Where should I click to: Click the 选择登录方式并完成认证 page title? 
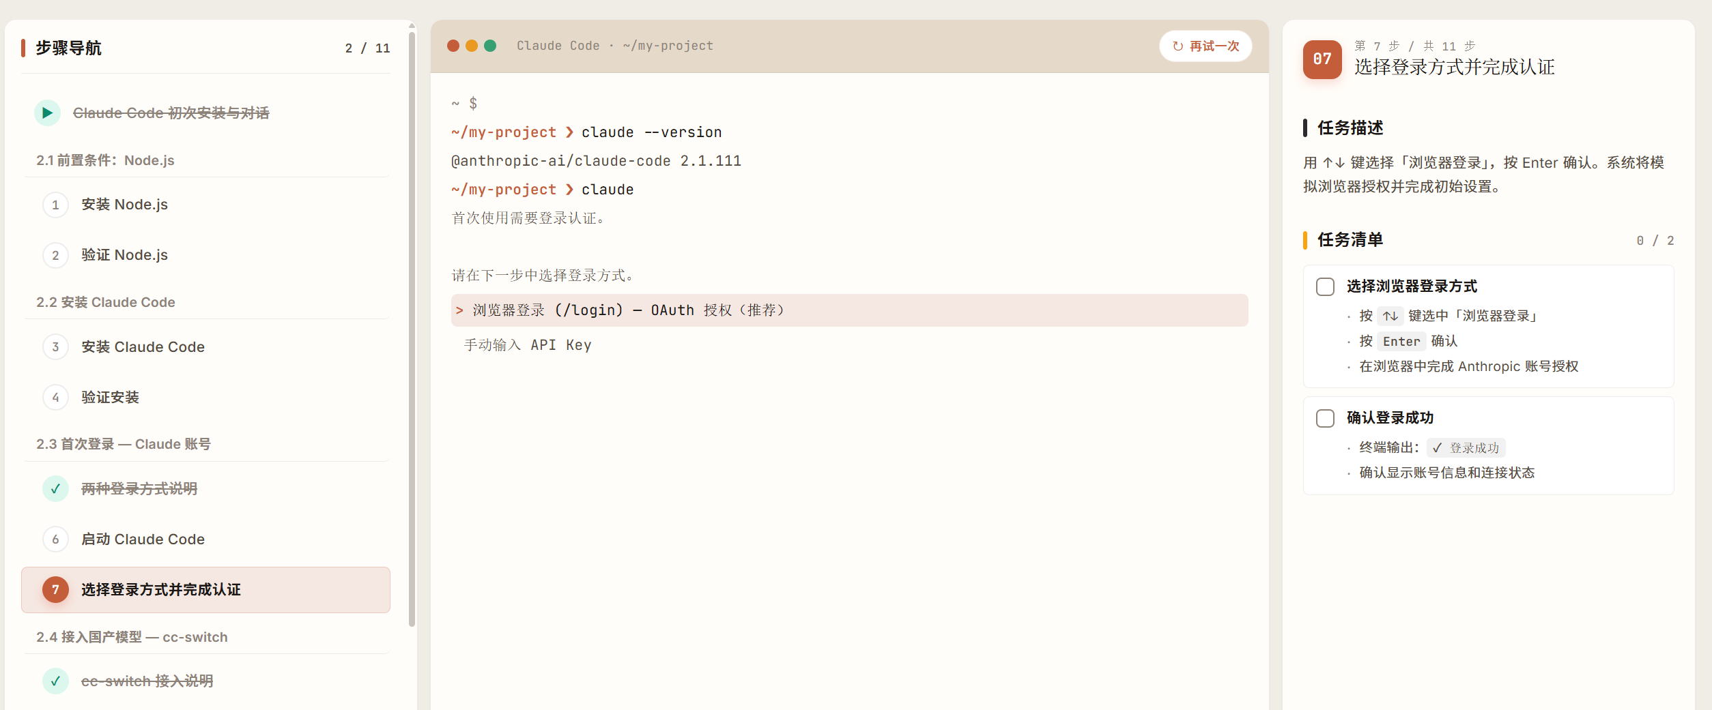pos(1455,67)
